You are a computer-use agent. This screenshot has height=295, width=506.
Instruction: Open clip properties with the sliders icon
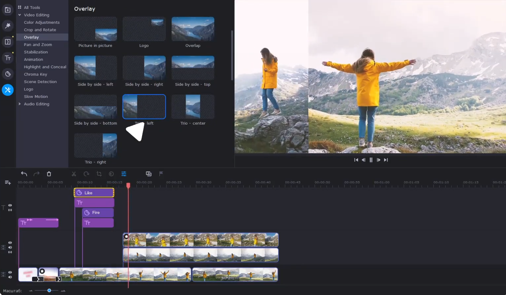tap(124, 174)
